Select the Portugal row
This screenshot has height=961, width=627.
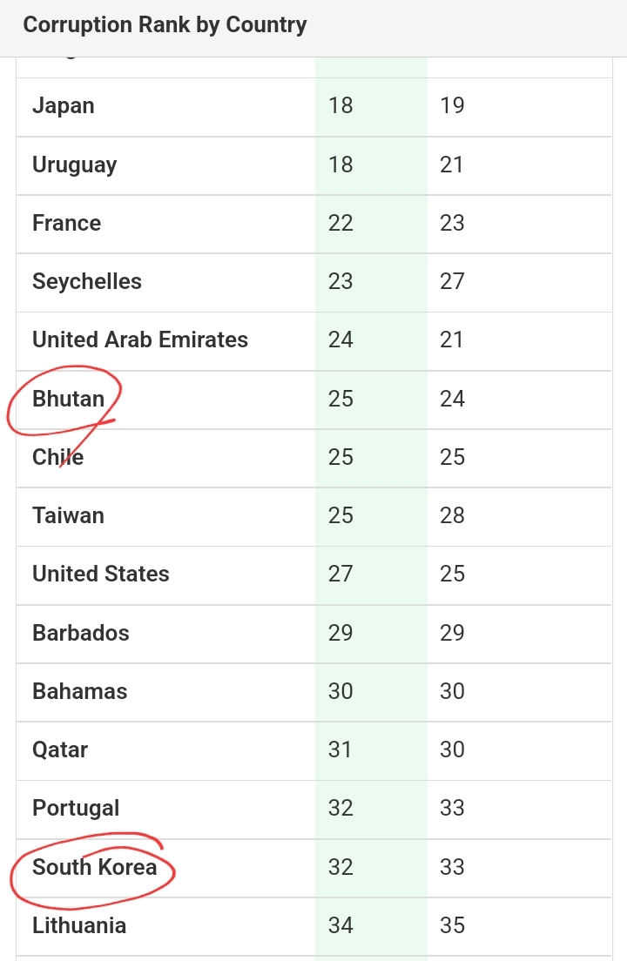[x=313, y=809]
